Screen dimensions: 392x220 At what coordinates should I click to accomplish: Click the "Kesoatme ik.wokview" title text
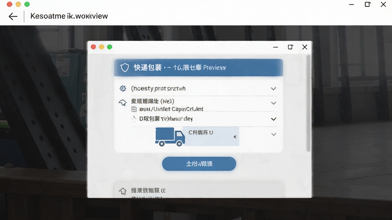[69, 16]
